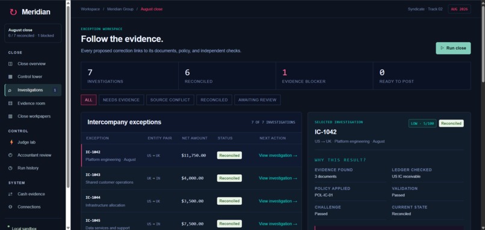The image size is (485, 230).
Task: Click the Investigations magnifier icon
Action: click(x=10, y=90)
